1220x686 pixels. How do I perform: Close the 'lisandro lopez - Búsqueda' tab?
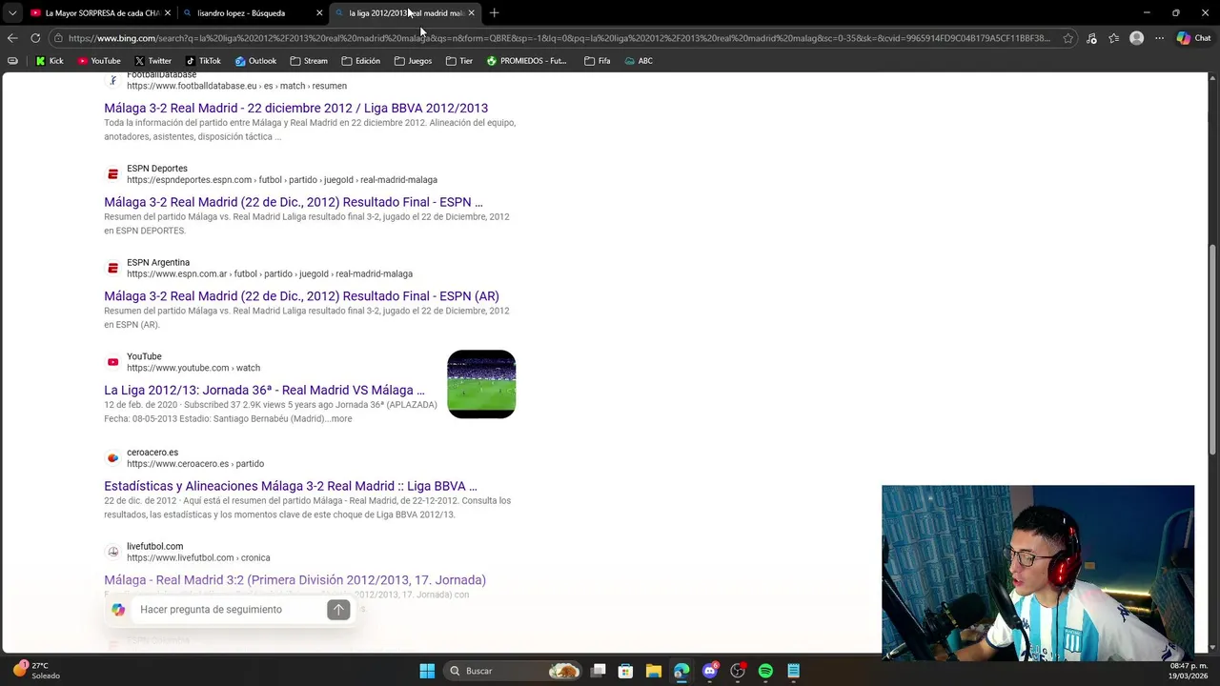point(319,13)
